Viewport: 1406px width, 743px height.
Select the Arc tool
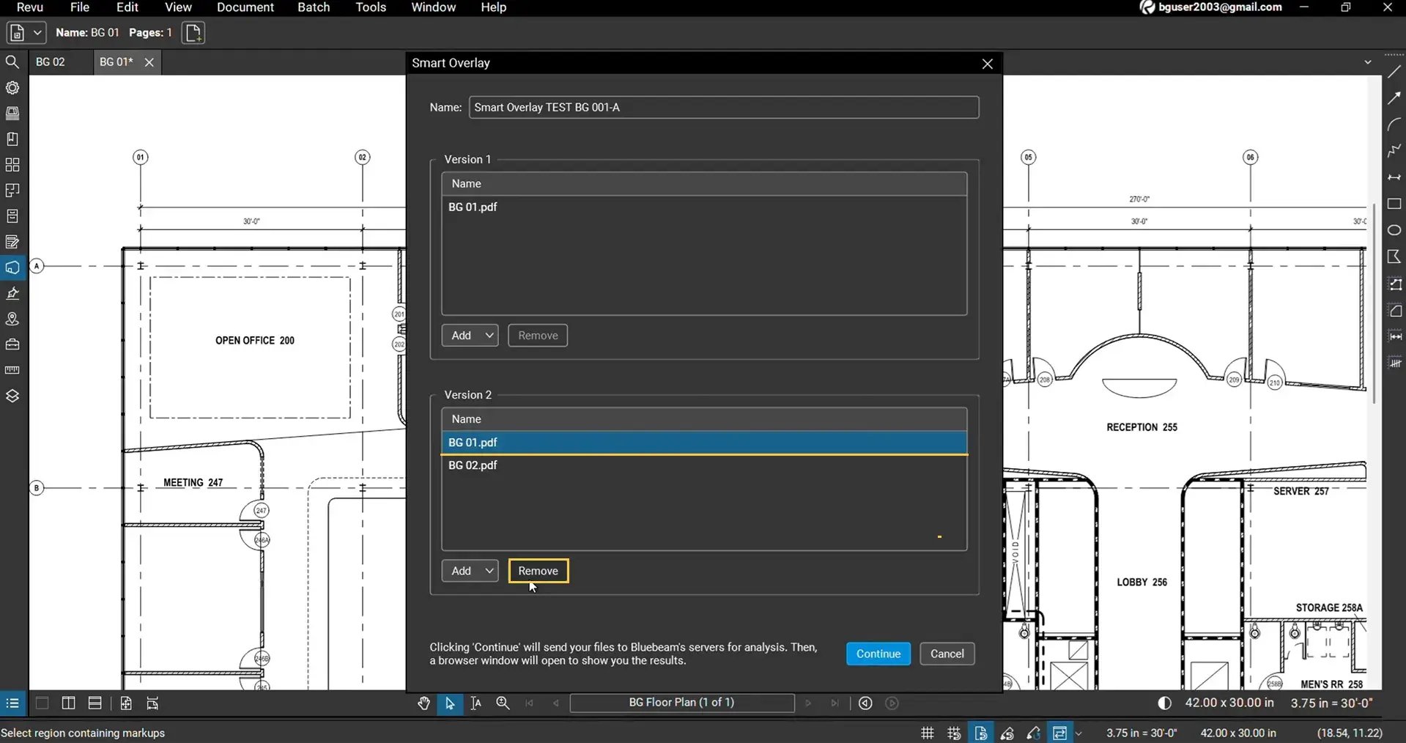point(1394,125)
